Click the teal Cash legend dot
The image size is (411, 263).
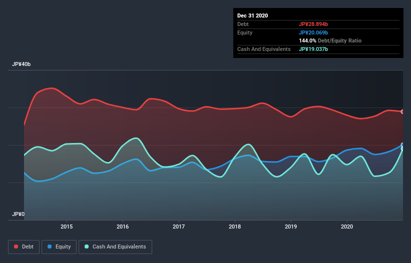[x=87, y=246]
